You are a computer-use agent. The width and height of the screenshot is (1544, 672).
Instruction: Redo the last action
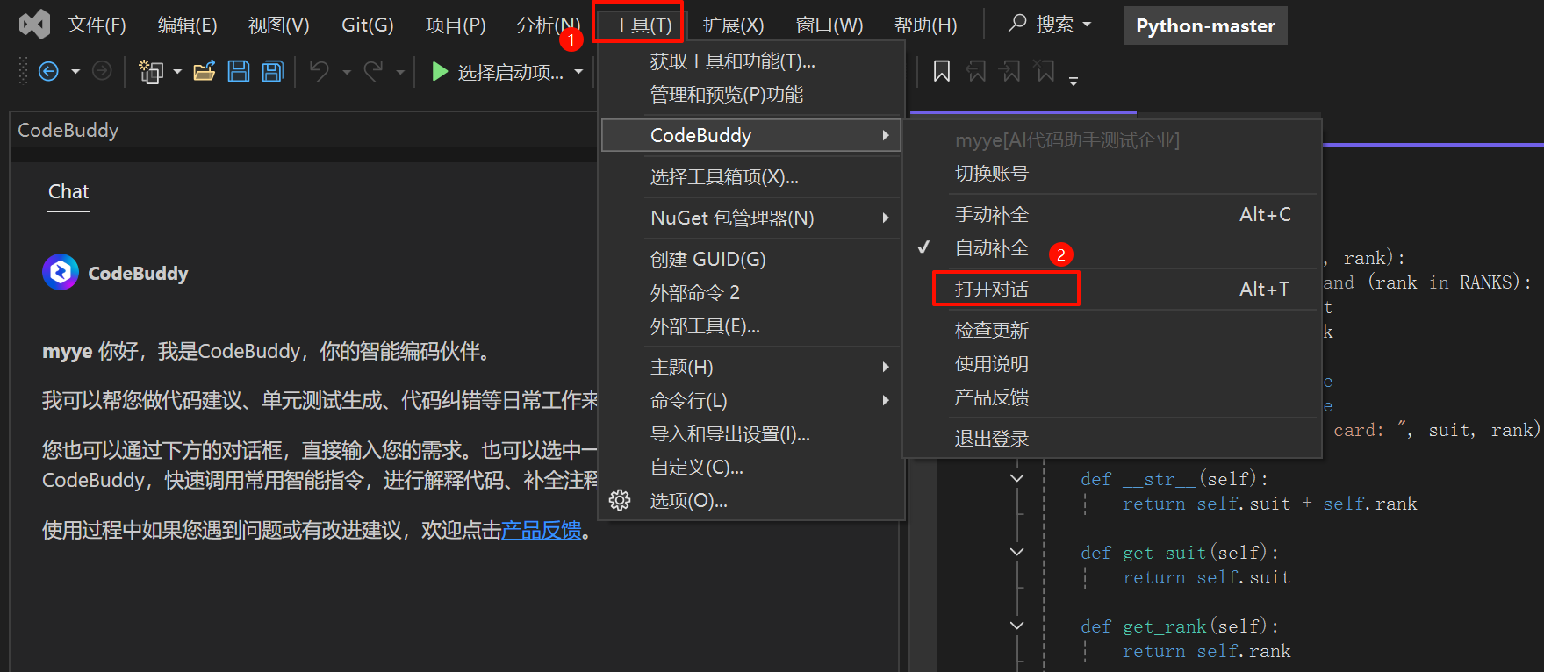(374, 71)
